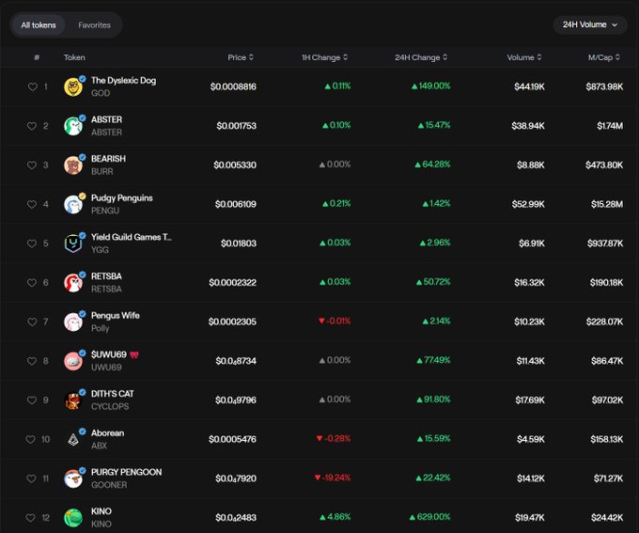Click the # rank column header
The height and width of the screenshot is (533, 639).
pyautogui.click(x=37, y=57)
